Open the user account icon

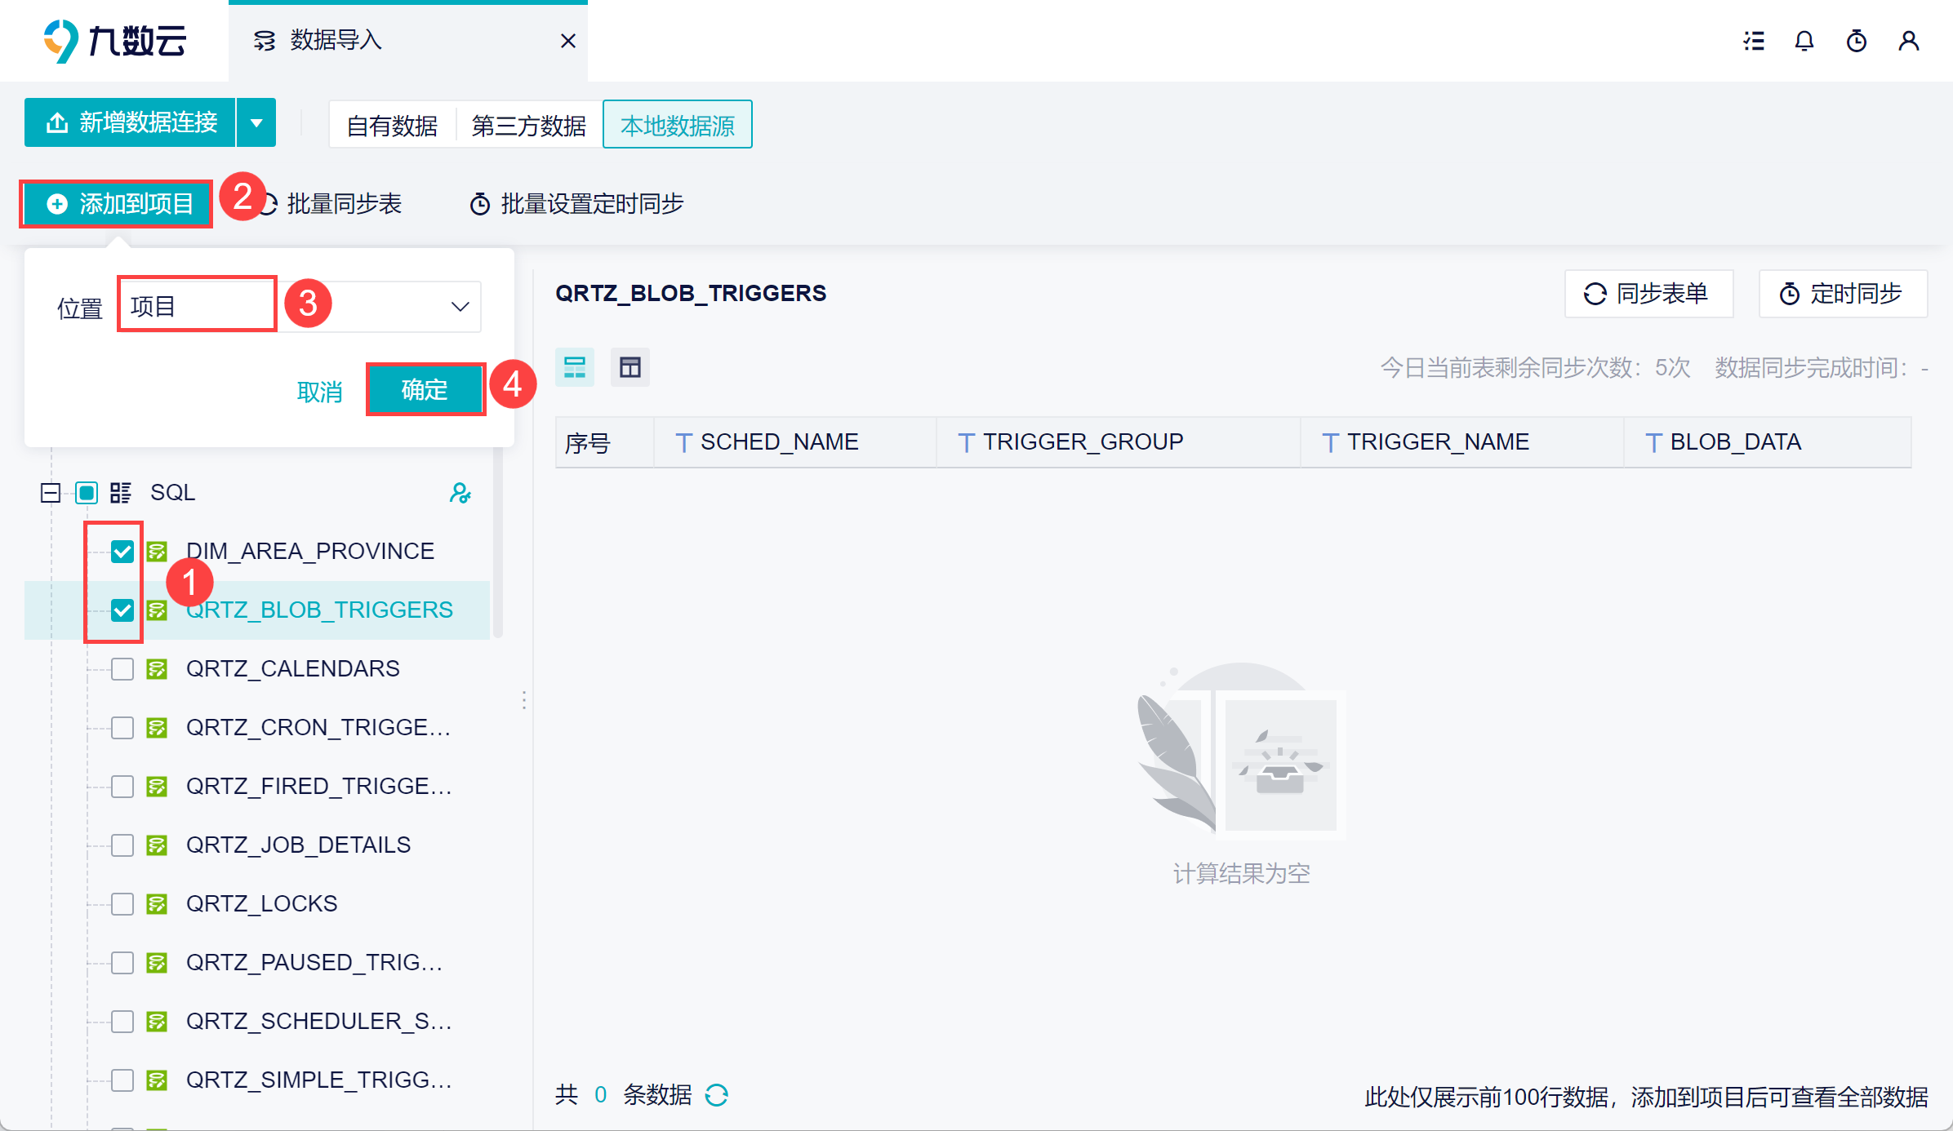click(1909, 41)
